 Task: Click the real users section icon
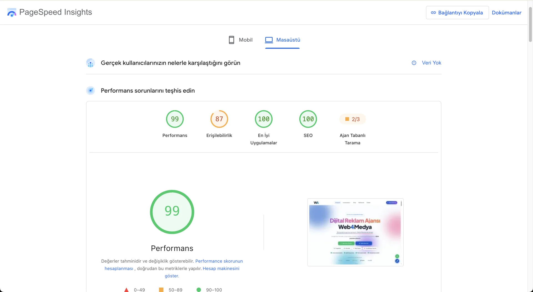pyautogui.click(x=90, y=63)
